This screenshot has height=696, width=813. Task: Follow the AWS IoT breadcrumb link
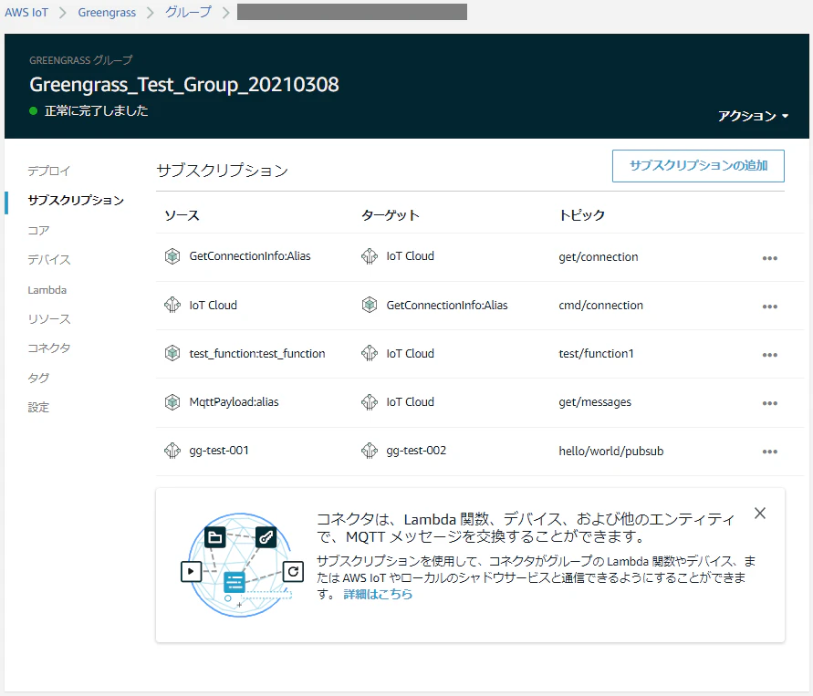(26, 13)
